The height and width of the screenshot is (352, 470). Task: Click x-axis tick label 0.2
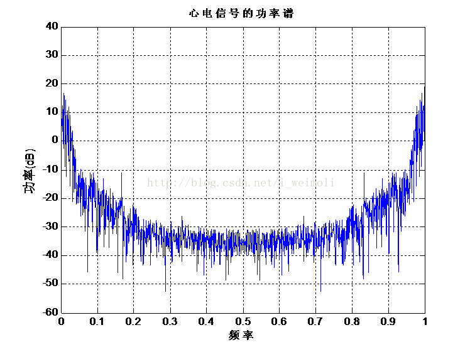point(133,321)
